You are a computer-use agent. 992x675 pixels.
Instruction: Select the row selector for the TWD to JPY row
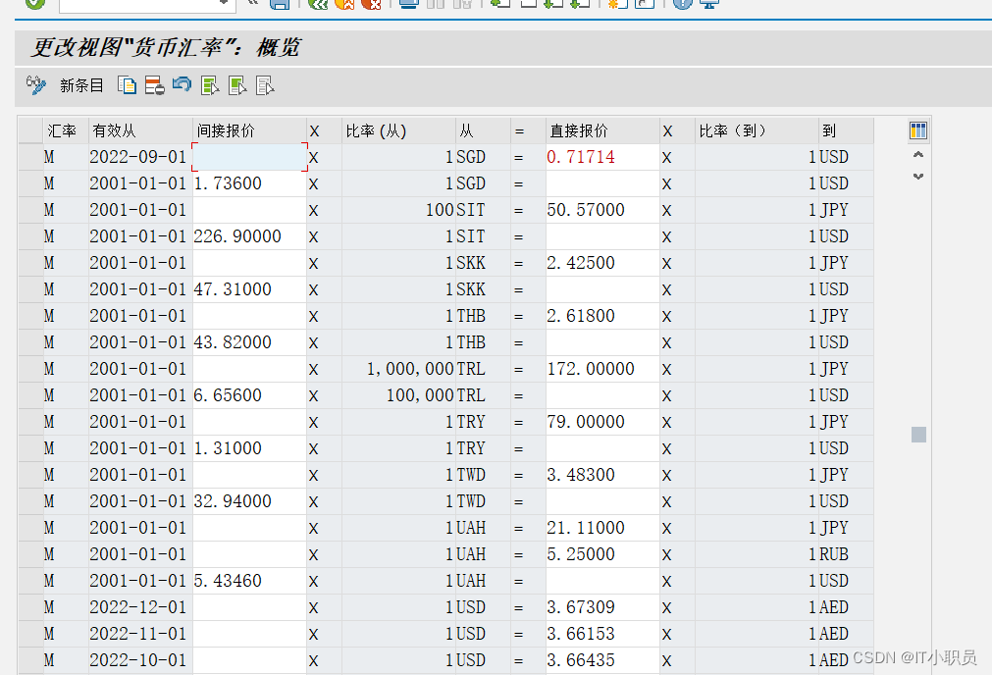29,475
